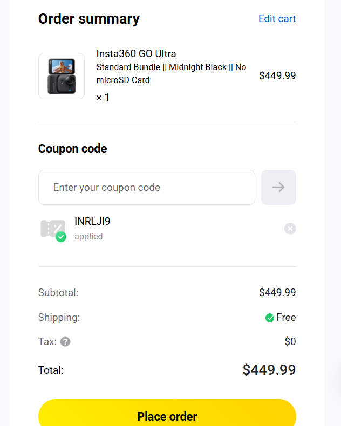The height and width of the screenshot is (426, 341).
Task: Click the green applied checkmark badge
Action: pos(61,237)
